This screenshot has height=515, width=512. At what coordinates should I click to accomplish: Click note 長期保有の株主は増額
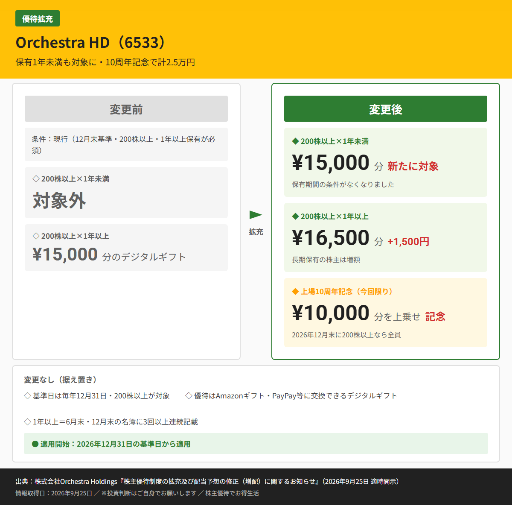tap(326, 260)
